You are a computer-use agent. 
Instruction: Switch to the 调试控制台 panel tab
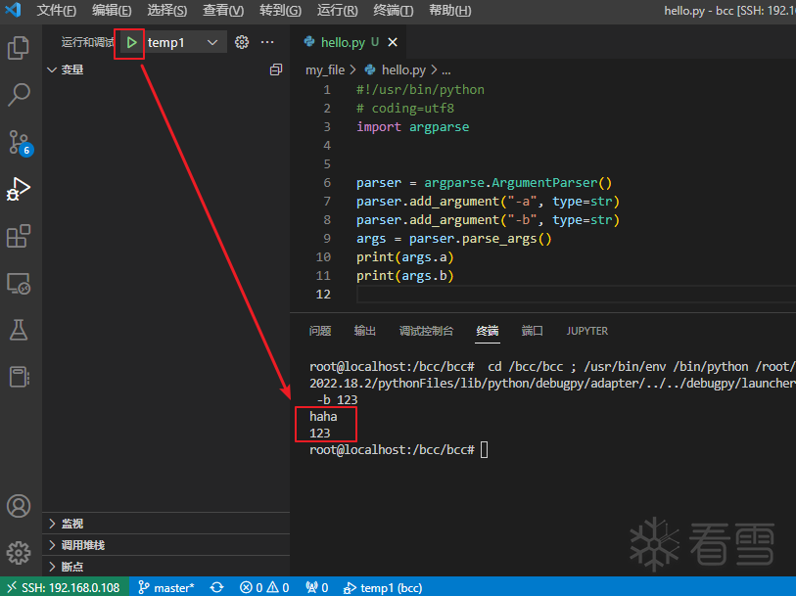pos(426,331)
